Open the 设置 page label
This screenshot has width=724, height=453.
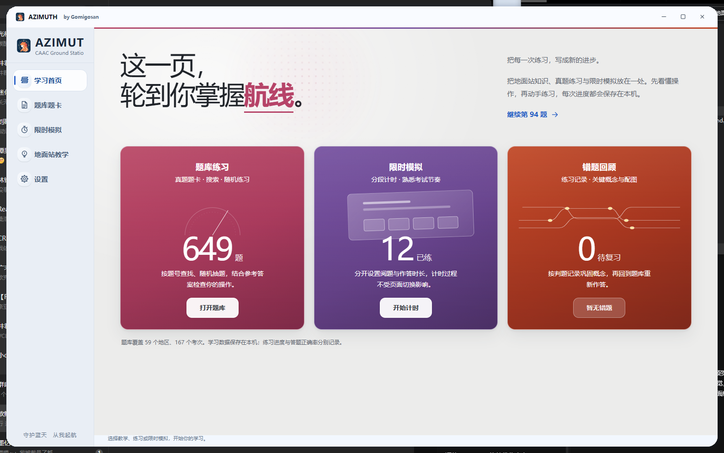point(41,179)
